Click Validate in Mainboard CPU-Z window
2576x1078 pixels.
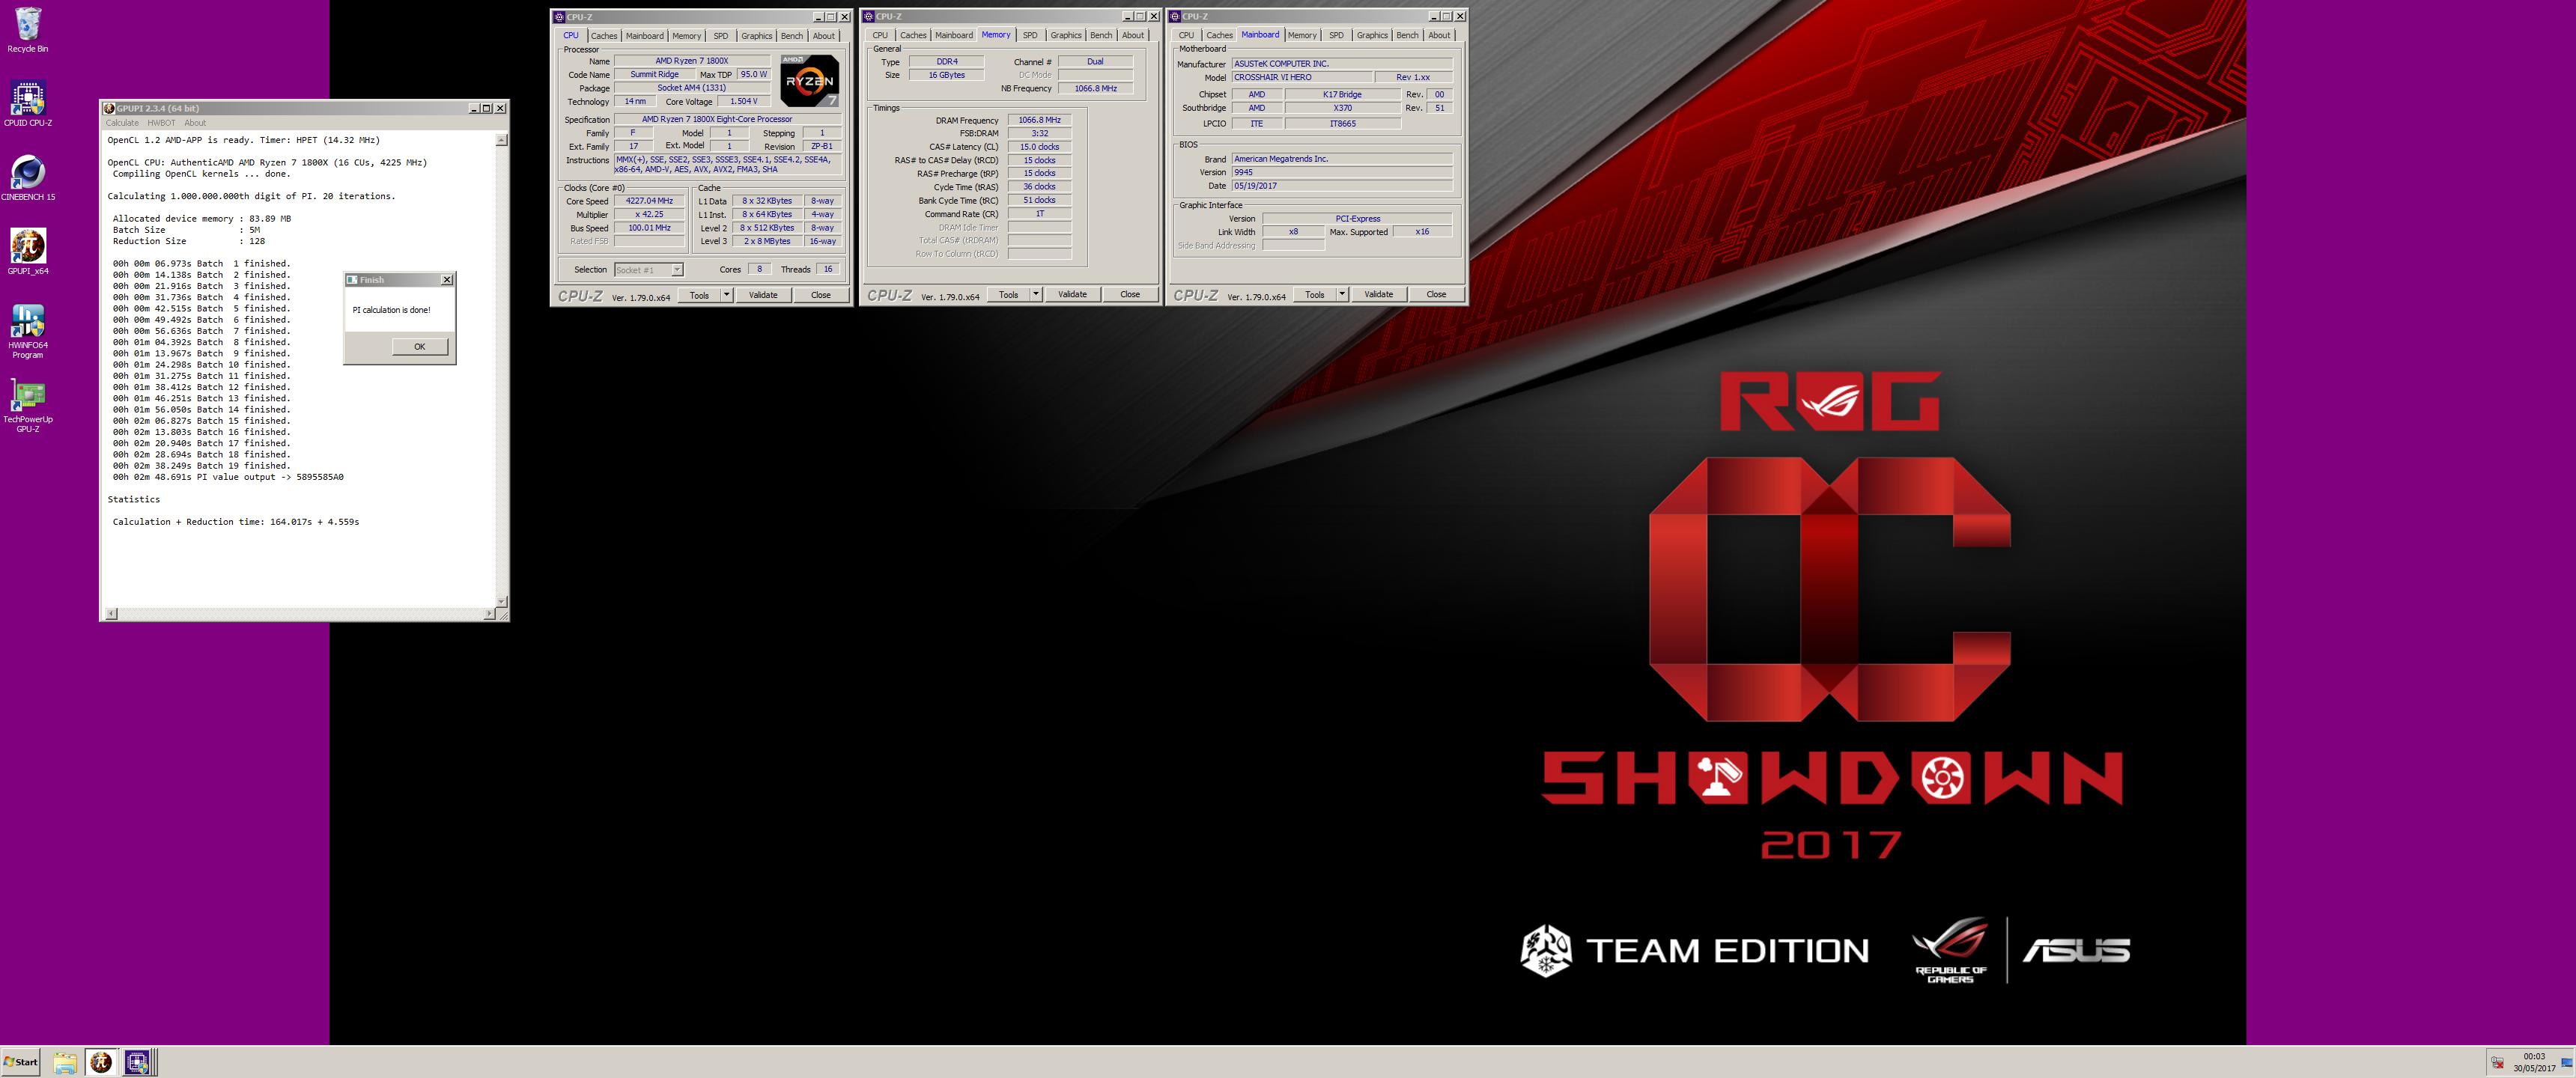1378,294
